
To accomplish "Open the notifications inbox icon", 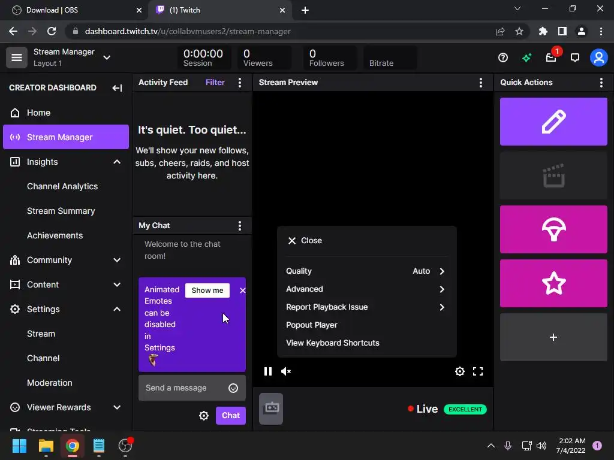I will [x=551, y=58].
